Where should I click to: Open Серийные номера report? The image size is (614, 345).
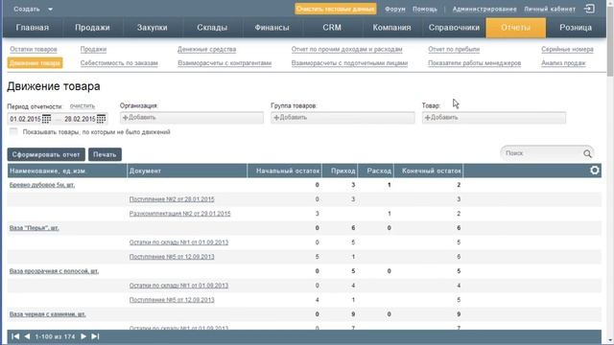[567, 49]
